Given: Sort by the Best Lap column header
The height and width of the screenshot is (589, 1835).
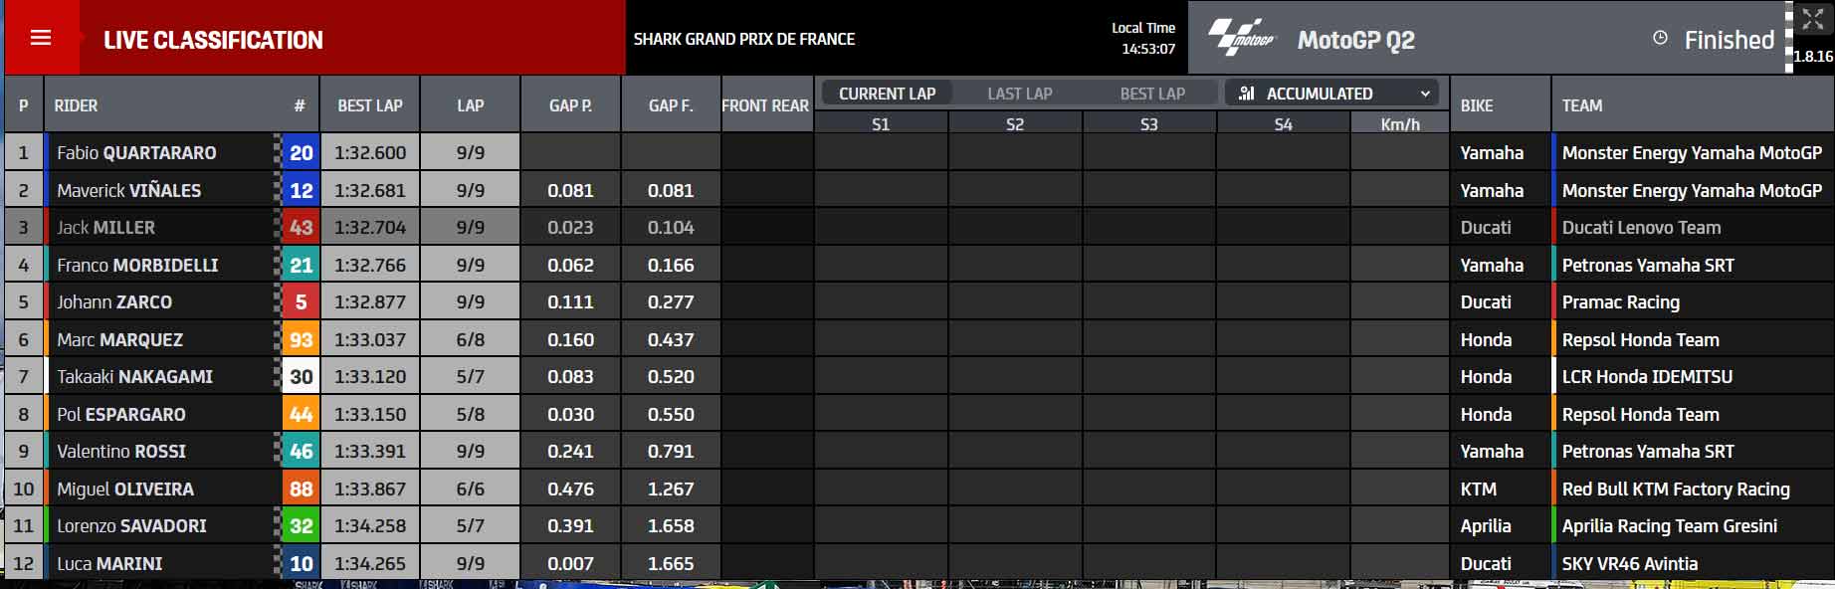Looking at the screenshot, I should tap(370, 104).
